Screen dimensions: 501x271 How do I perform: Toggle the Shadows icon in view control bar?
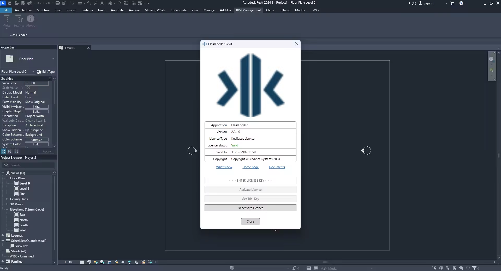pyautogui.click(x=102, y=262)
